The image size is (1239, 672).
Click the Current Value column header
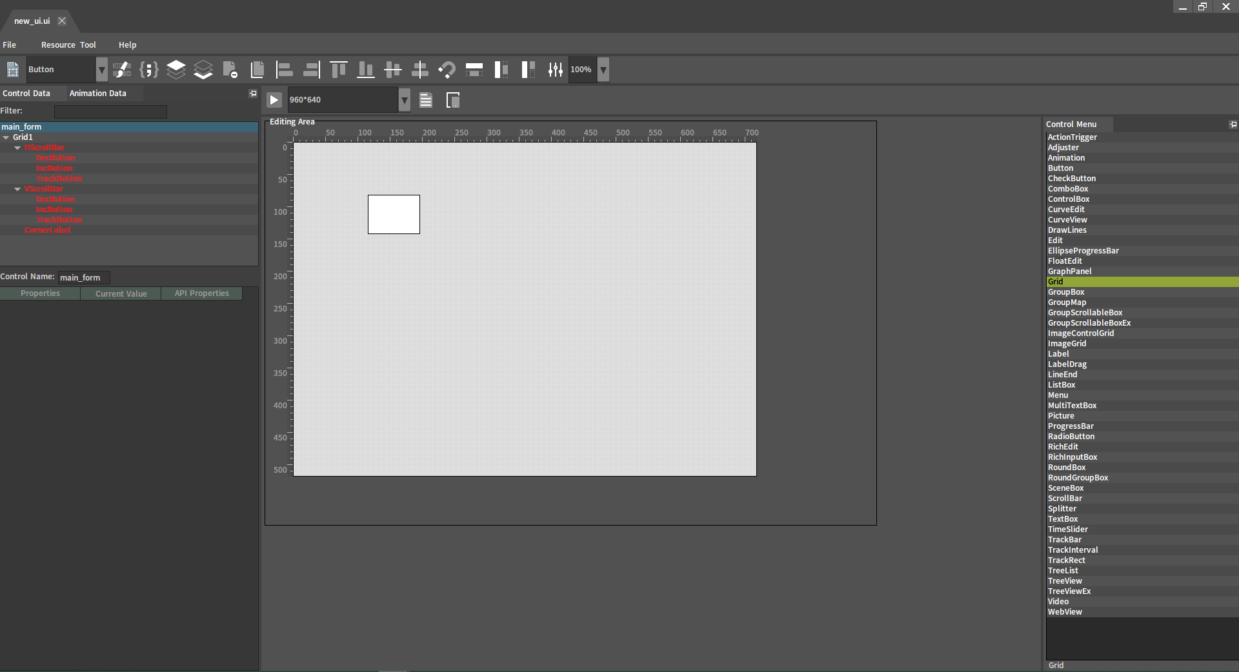click(x=121, y=293)
